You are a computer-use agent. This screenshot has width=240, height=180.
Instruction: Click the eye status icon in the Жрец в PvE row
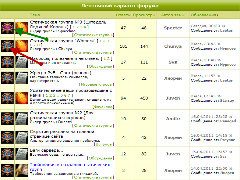[7, 79]
